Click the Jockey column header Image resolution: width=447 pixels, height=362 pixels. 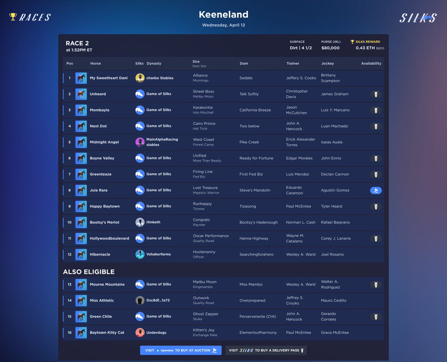click(x=327, y=64)
